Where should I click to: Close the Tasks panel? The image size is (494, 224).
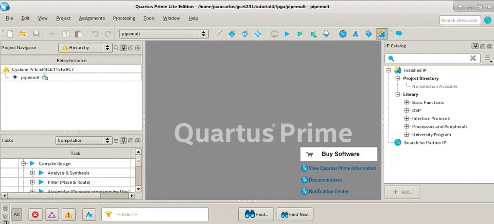click(138, 141)
